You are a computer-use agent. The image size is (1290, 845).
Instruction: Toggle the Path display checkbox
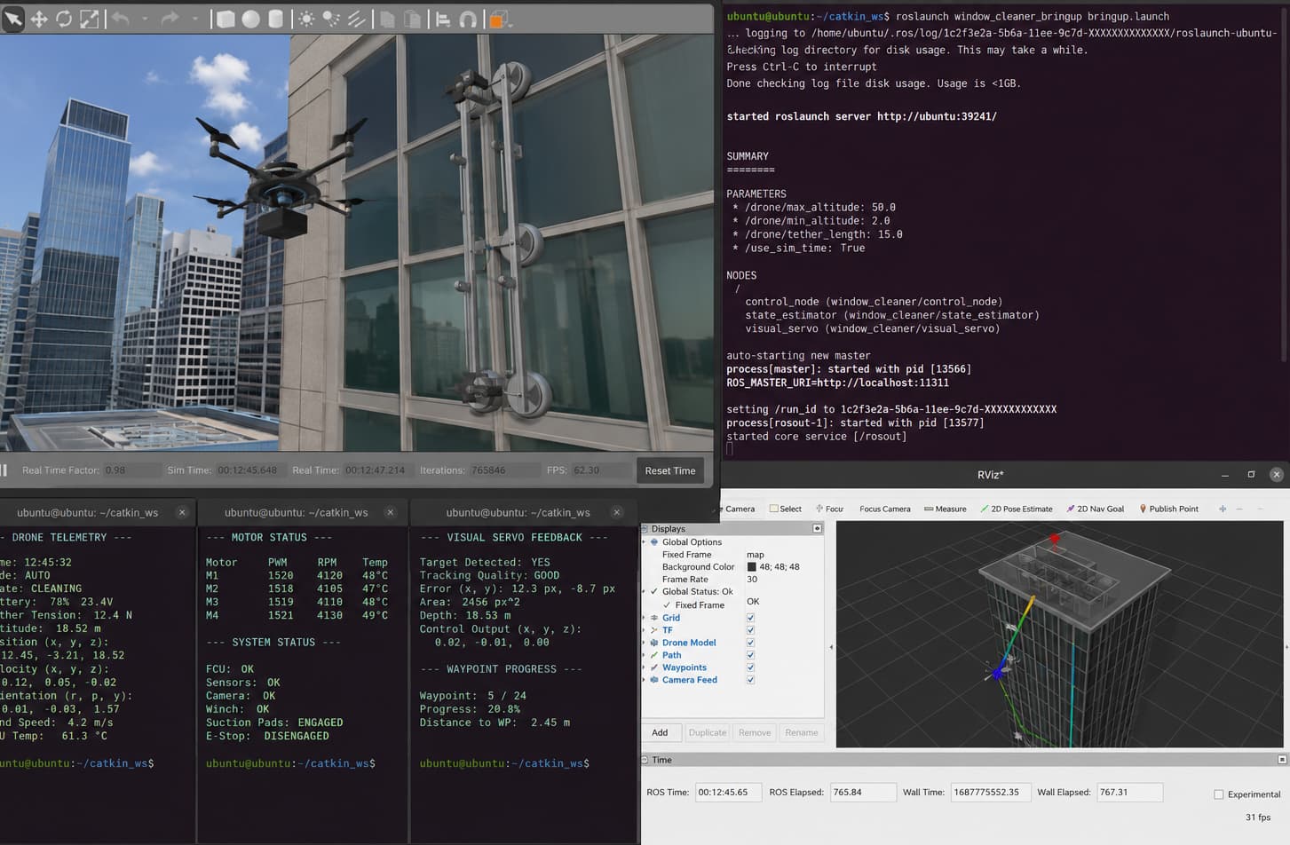tap(750, 655)
